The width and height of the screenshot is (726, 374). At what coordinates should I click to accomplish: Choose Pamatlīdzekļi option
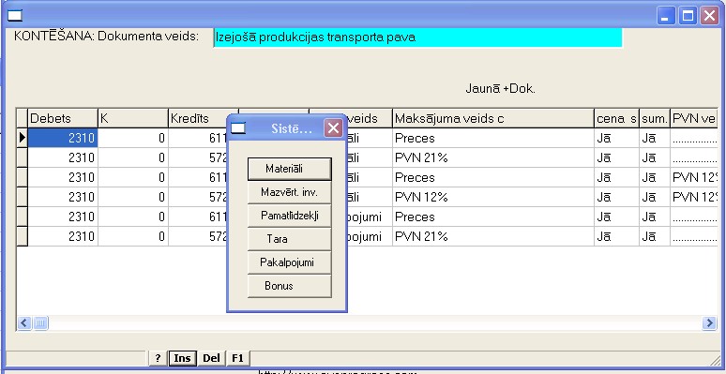click(x=290, y=216)
